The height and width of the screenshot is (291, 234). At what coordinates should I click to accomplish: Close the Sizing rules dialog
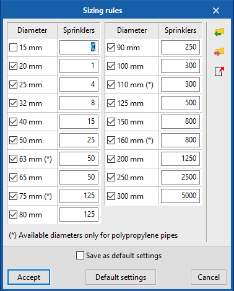[x=216, y=11]
